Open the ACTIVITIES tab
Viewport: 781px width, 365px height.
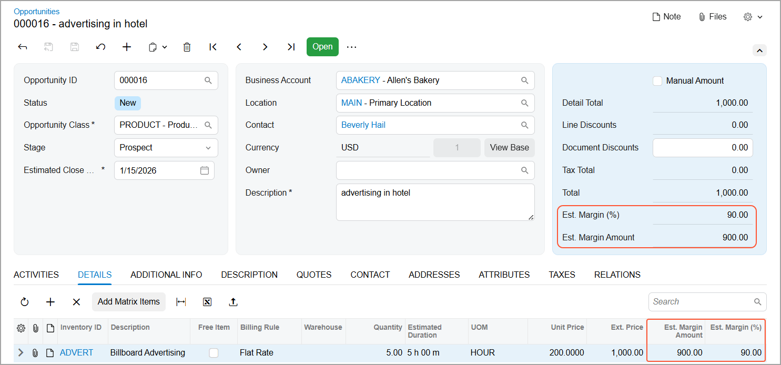click(x=36, y=275)
